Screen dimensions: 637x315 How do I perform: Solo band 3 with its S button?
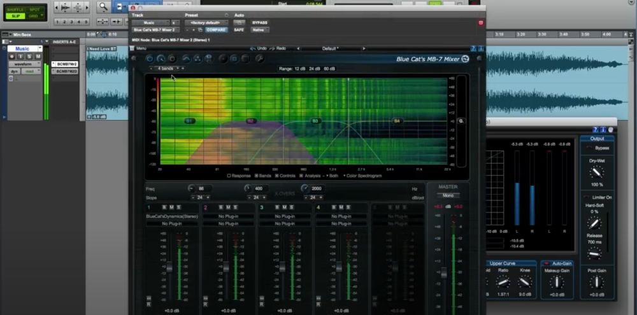(x=292, y=207)
